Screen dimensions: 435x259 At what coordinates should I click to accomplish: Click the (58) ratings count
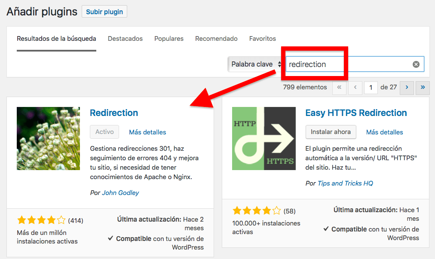289,211
